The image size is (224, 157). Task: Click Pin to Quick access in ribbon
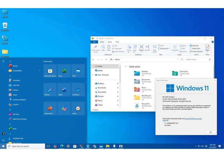coord(95,49)
